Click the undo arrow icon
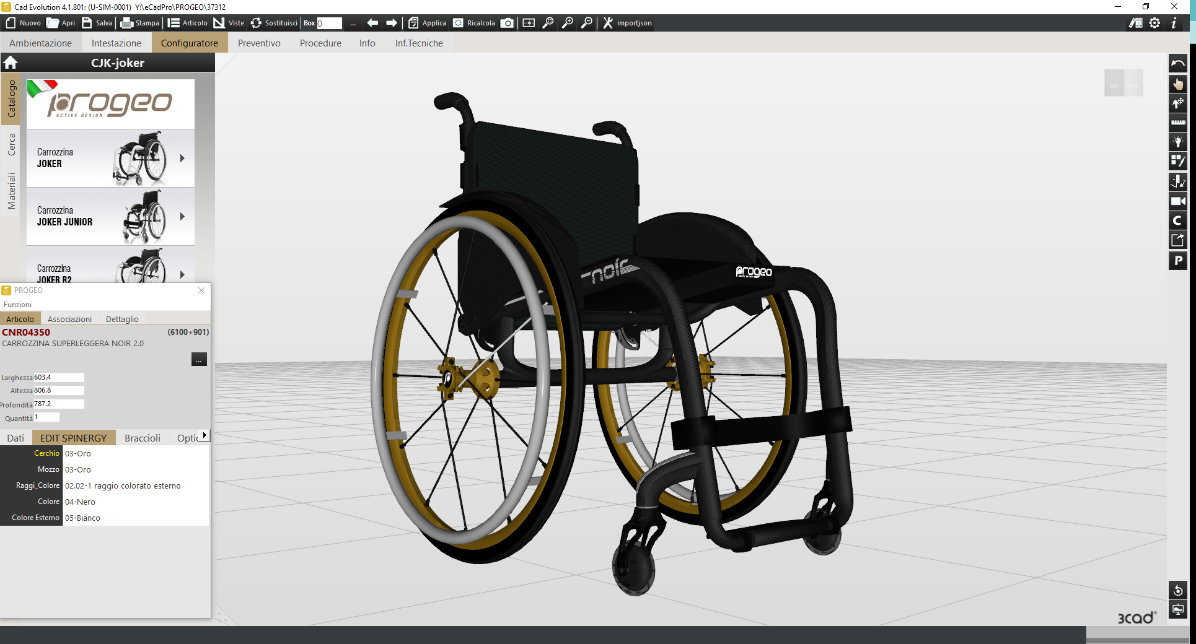Viewport: 1196px width, 644px height. 1177,64
